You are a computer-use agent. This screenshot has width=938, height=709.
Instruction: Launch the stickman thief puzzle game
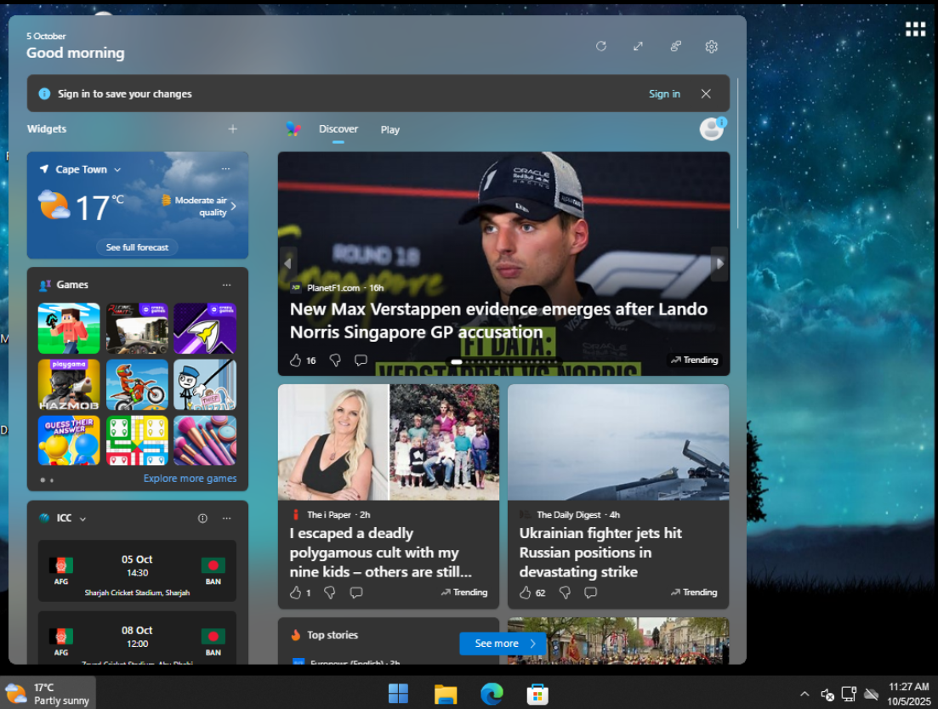pos(205,384)
